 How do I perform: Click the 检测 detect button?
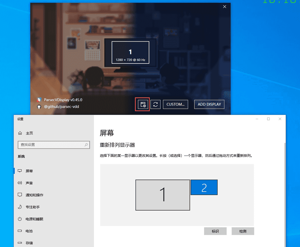pyautogui.click(x=243, y=231)
